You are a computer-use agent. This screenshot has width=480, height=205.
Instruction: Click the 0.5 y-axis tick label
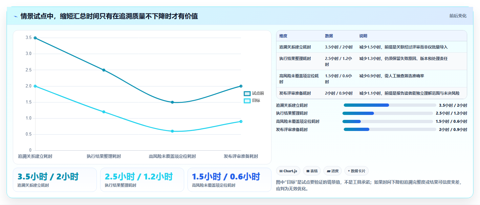pyautogui.click(x=29, y=134)
